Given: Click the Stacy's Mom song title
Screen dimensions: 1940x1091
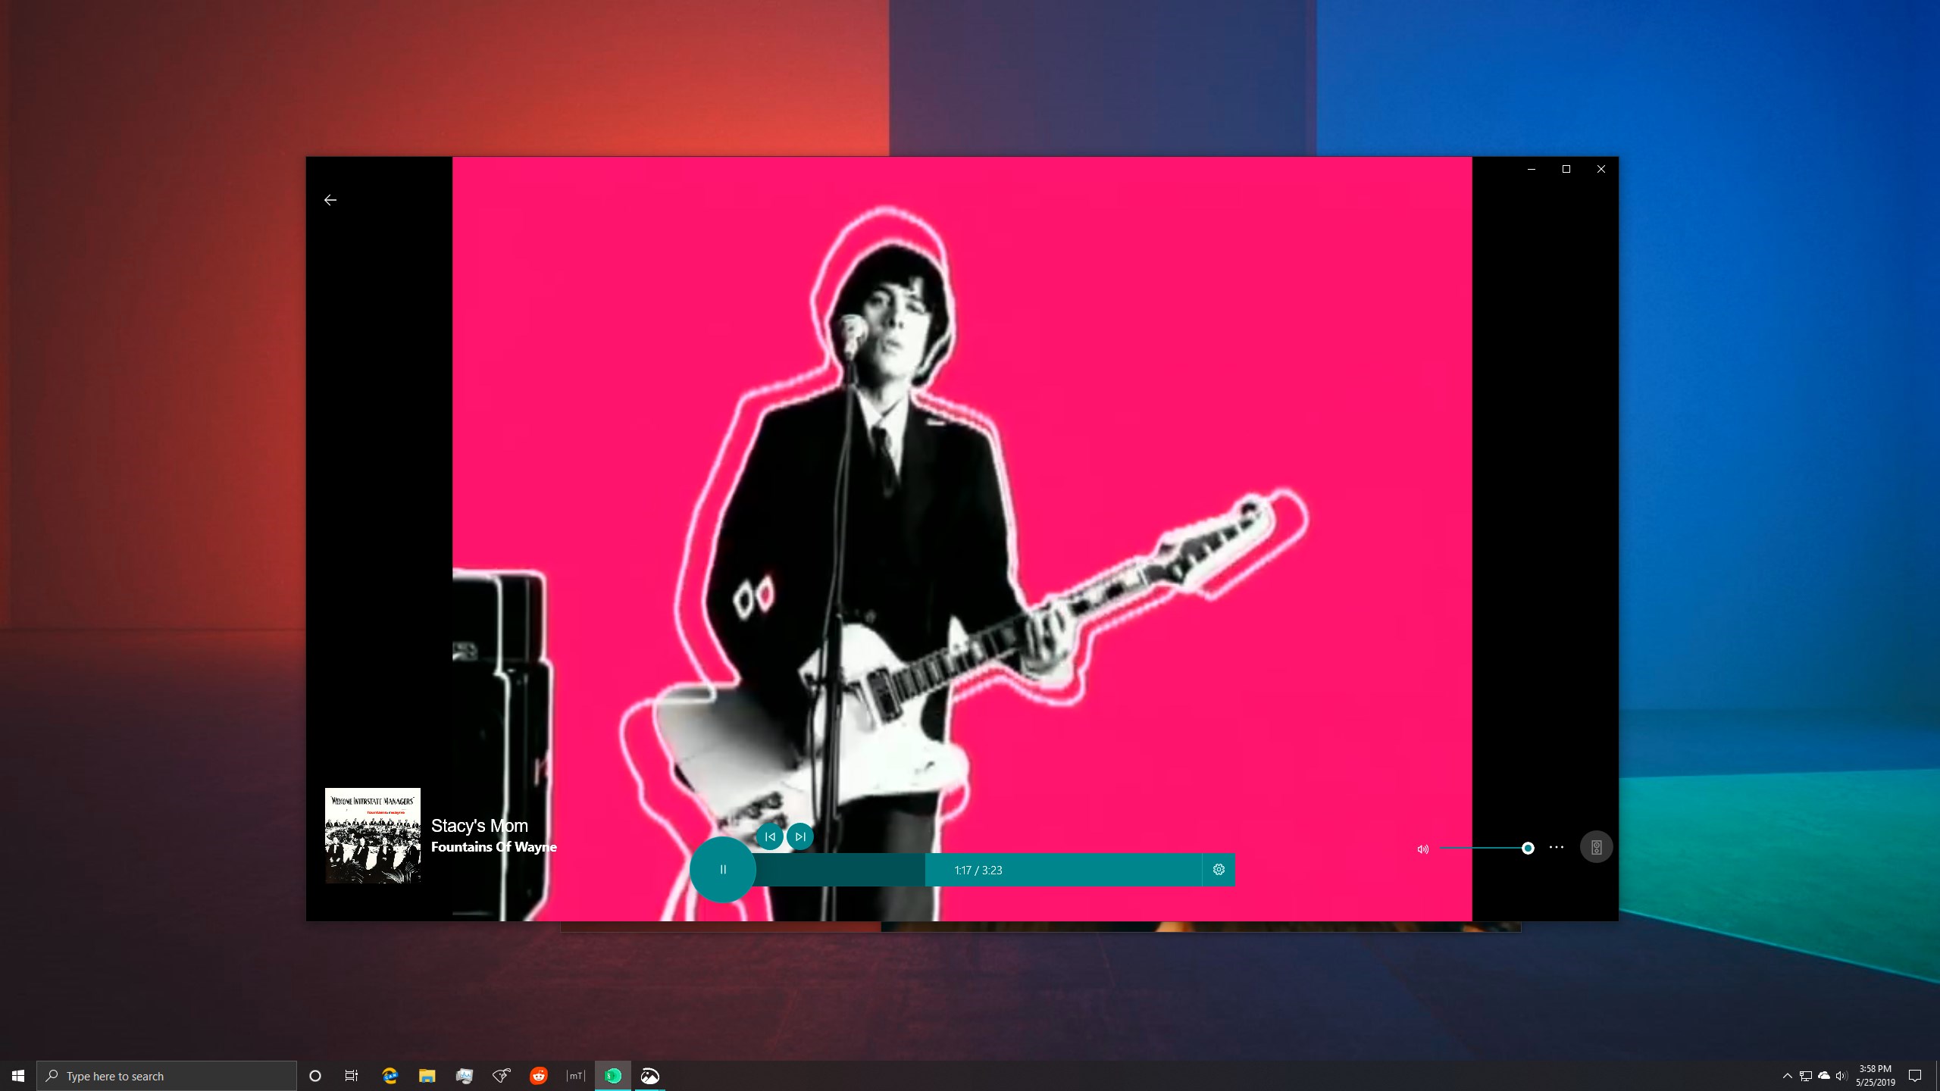Looking at the screenshot, I should (x=479, y=825).
